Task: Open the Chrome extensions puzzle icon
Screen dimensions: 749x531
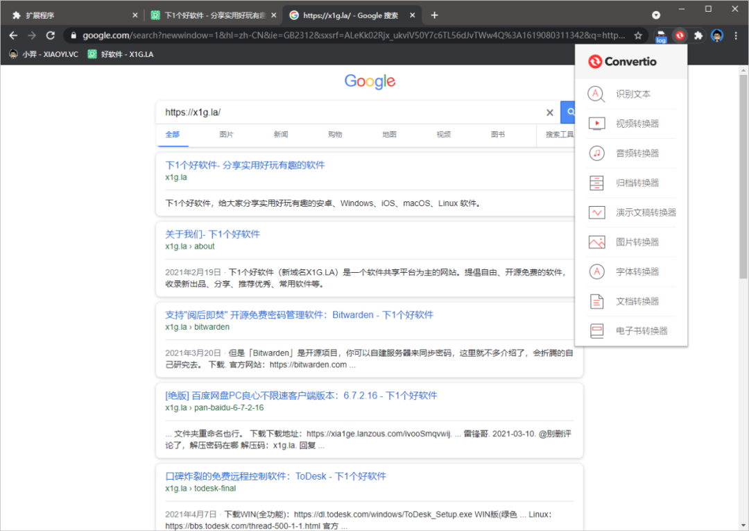Action: pyautogui.click(x=698, y=35)
